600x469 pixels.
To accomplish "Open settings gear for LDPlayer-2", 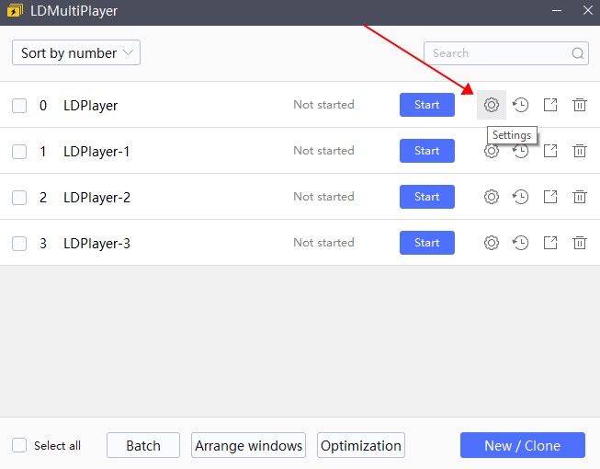I will click(x=492, y=197).
